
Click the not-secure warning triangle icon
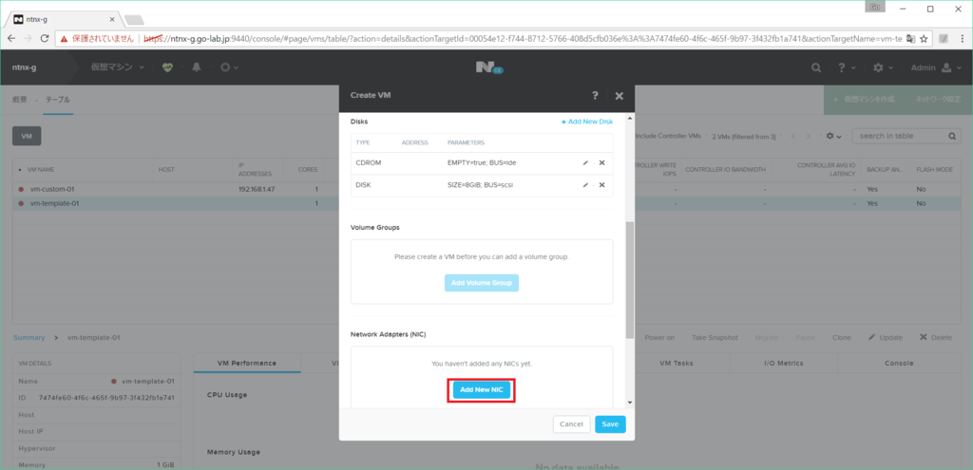point(64,38)
